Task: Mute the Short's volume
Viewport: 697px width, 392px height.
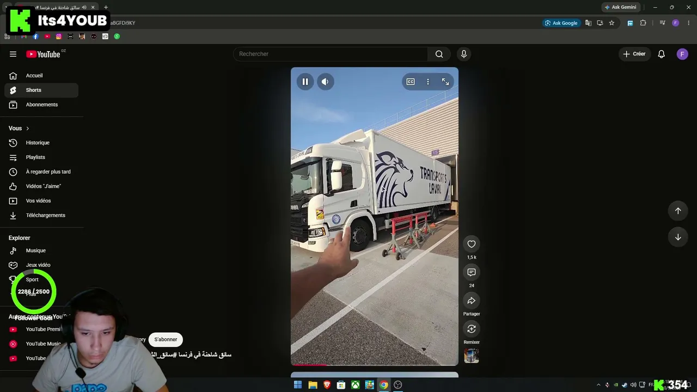Action: pos(325,82)
